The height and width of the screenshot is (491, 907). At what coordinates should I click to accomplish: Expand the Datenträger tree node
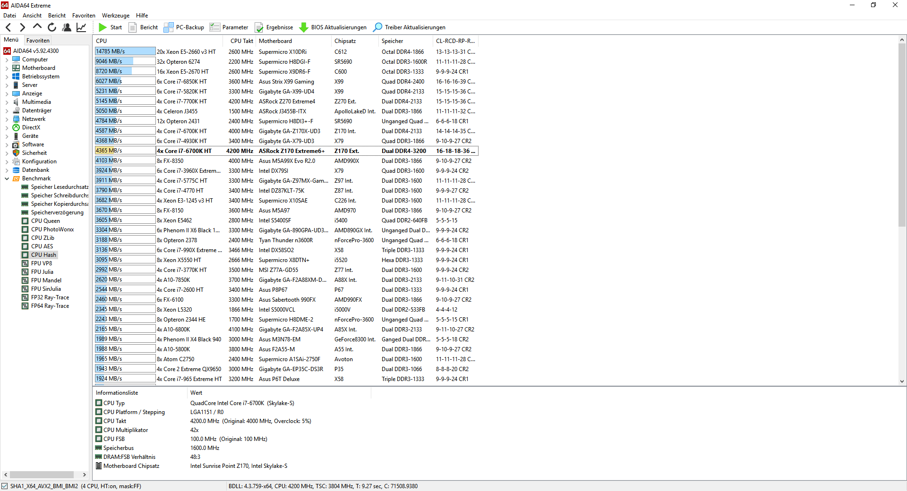pos(7,111)
